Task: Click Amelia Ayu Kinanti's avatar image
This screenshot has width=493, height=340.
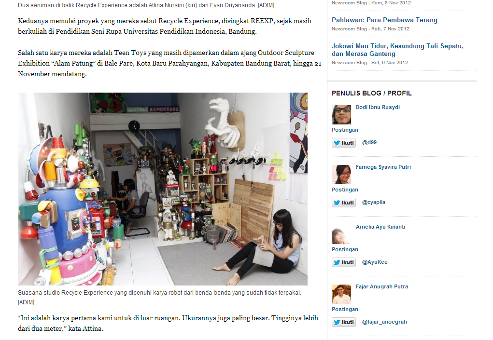Action: (x=341, y=234)
